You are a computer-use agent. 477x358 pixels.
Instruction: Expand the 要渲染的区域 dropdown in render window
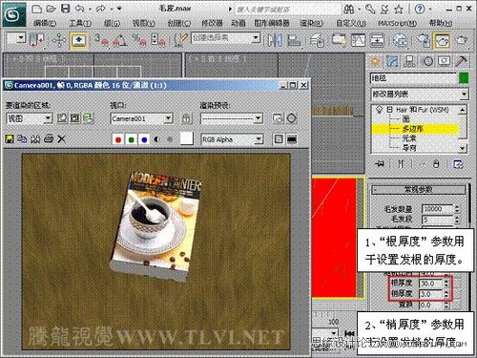point(48,118)
